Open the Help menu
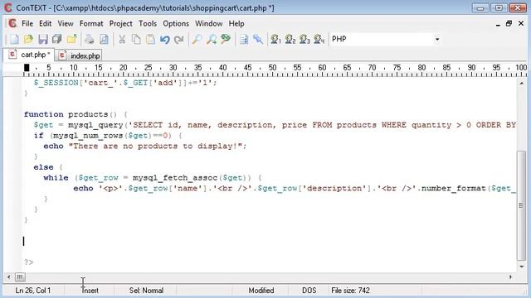The width and height of the screenshot is (531, 298). [x=236, y=24]
